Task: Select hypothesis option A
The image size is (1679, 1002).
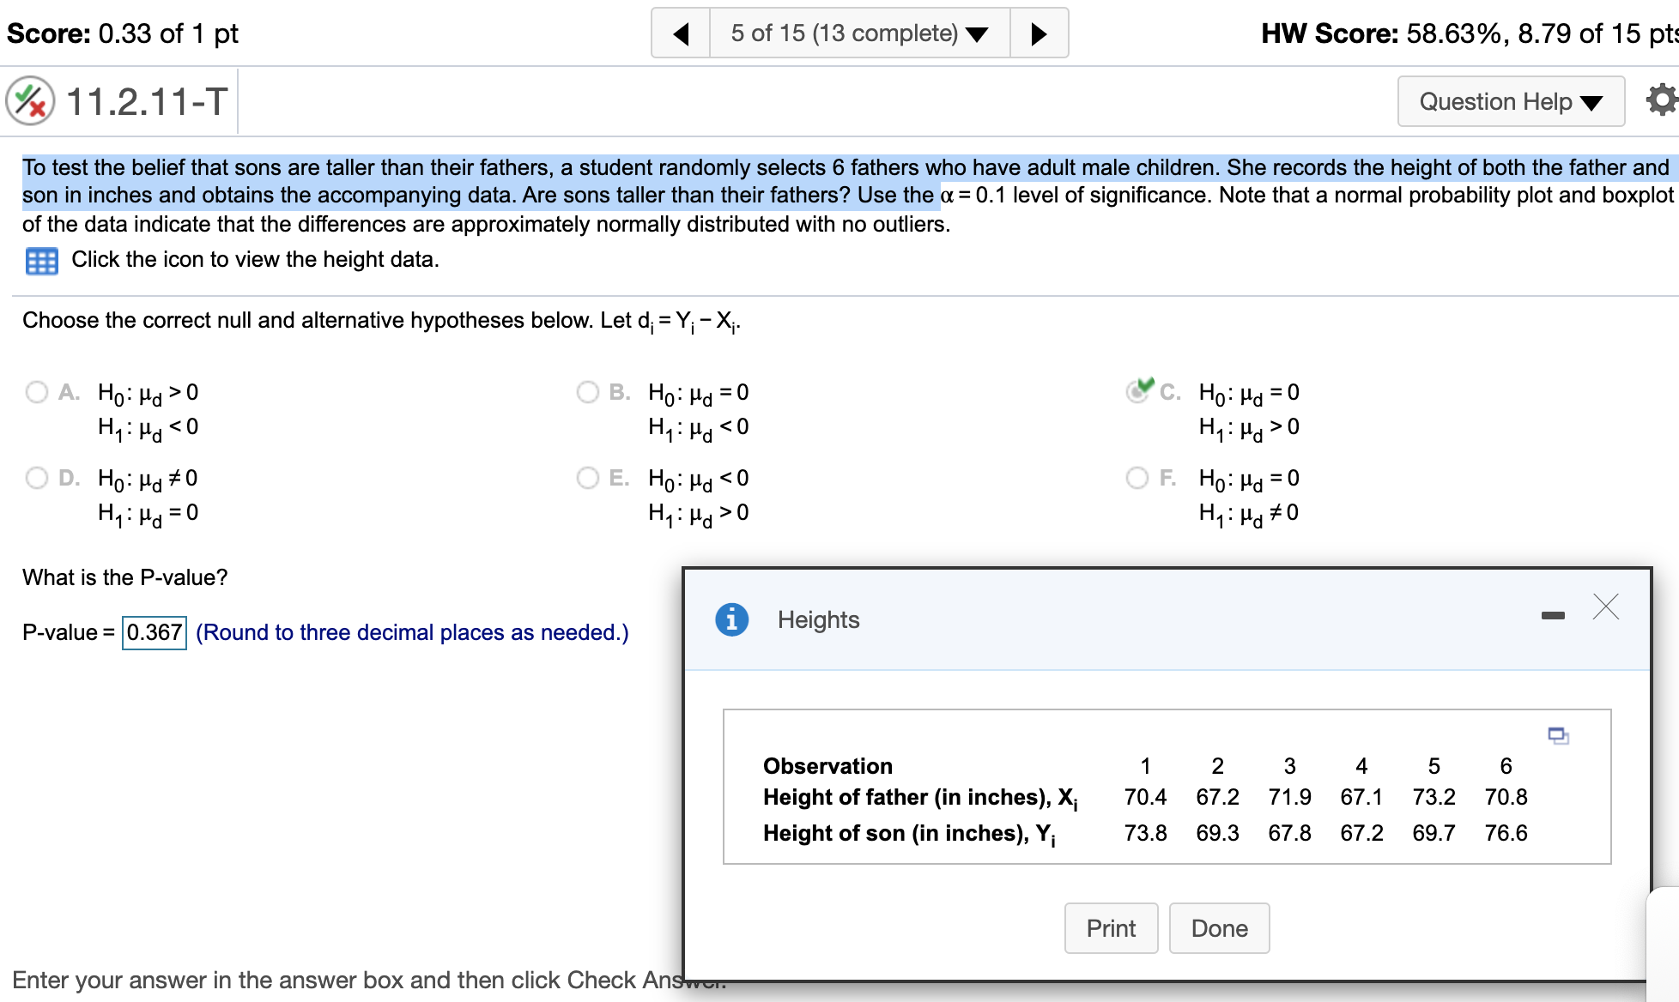Action: [36, 392]
